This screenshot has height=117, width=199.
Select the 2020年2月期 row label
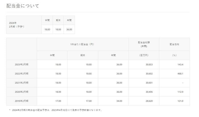pos(22,92)
